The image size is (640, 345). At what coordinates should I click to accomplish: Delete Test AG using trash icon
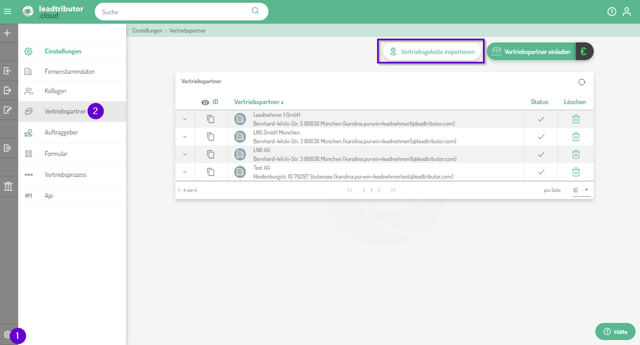[576, 172]
